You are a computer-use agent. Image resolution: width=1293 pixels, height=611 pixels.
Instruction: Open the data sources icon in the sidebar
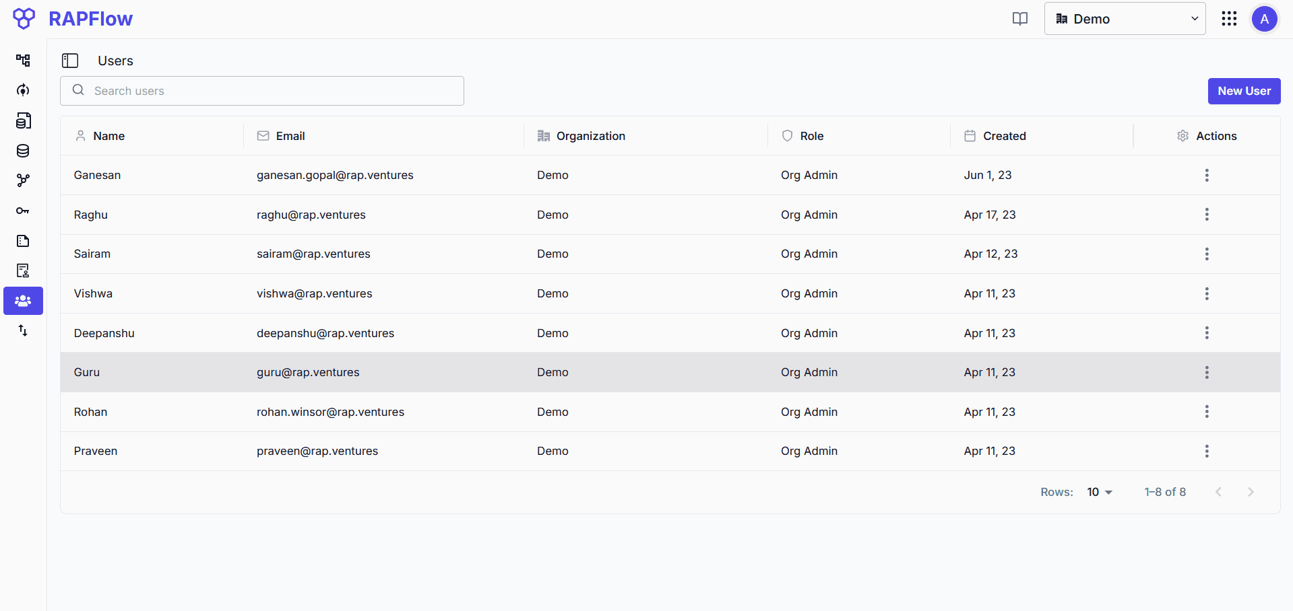[x=23, y=120]
